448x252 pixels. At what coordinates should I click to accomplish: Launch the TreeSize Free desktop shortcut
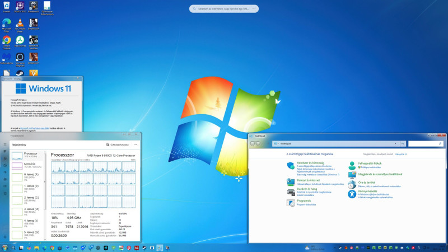point(20,41)
